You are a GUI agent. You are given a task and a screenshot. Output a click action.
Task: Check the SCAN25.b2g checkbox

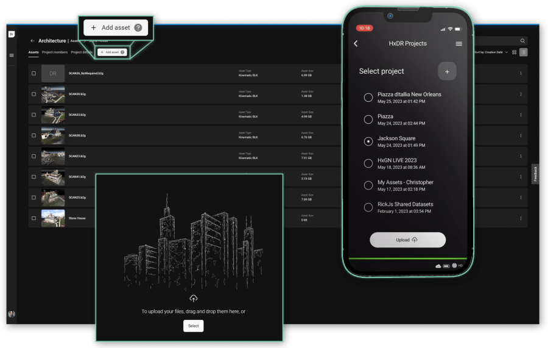pyautogui.click(x=34, y=197)
